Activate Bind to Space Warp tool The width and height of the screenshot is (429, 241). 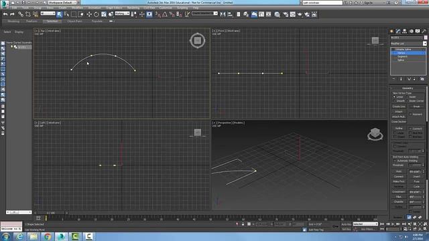pos(36,14)
